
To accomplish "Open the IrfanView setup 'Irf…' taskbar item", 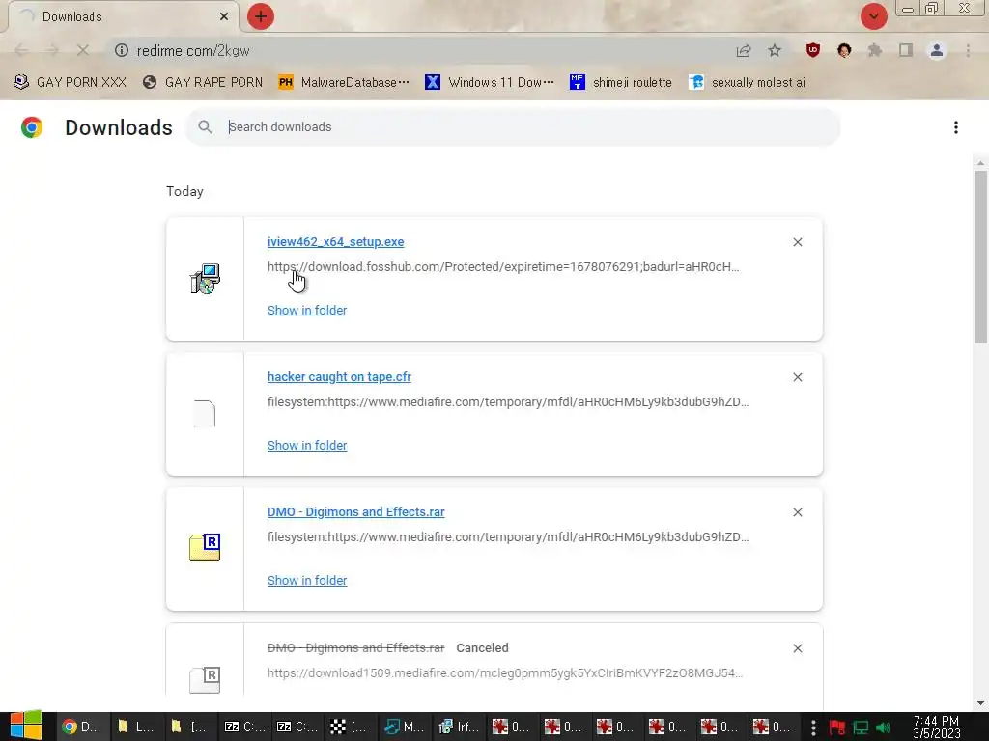I will (458, 727).
